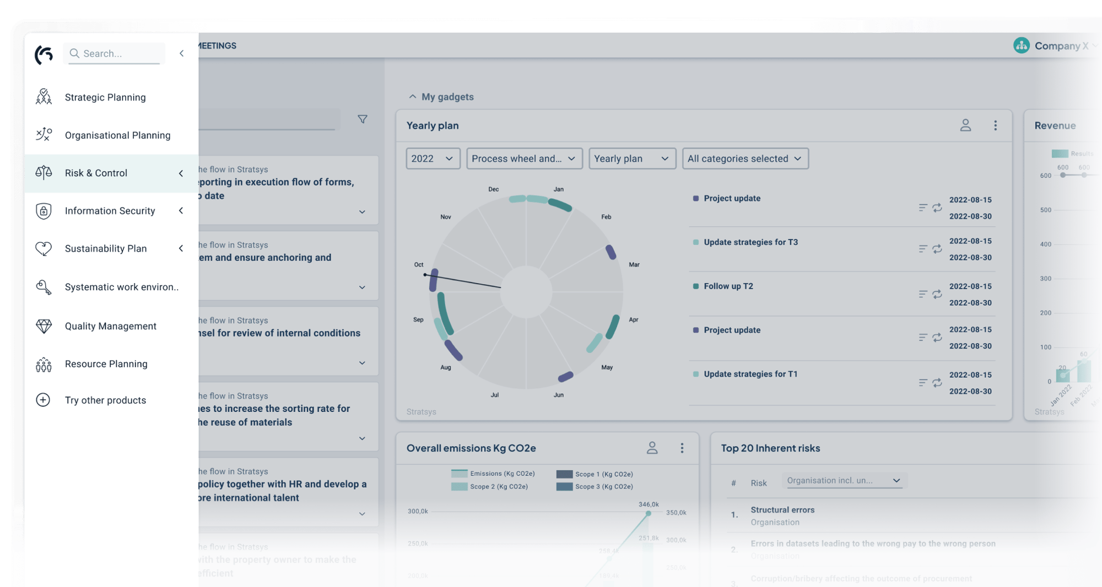
Task: Expand Sustainability Plan submenu arrow
Action: click(181, 248)
